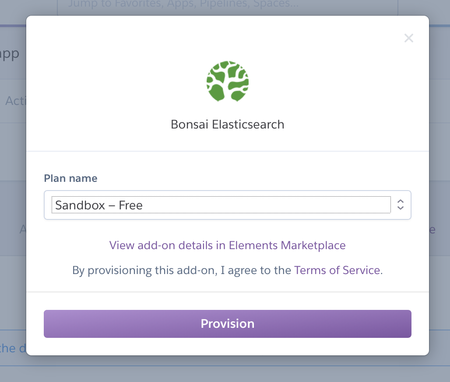Click the up-down chevron beside the plan field

(x=400, y=205)
